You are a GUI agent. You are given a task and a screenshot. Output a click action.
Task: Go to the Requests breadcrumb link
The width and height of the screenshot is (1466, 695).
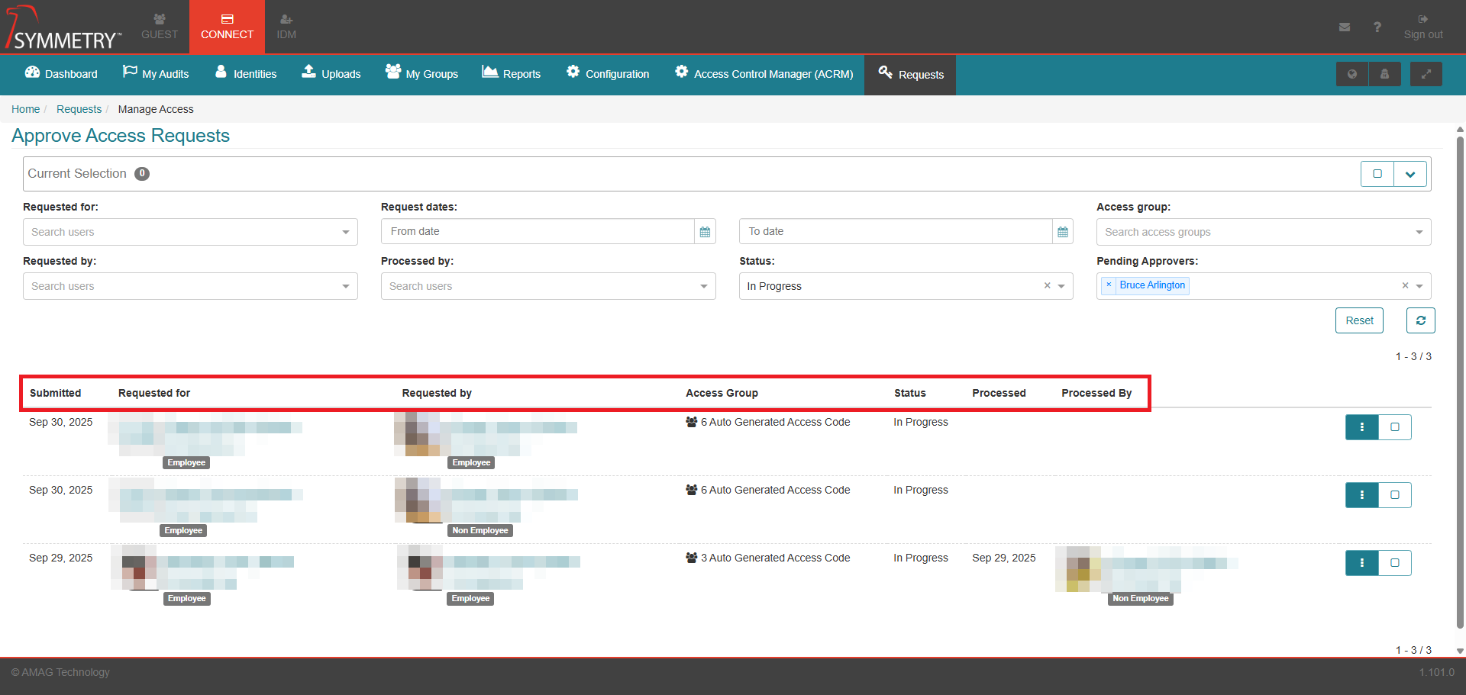pos(79,109)
